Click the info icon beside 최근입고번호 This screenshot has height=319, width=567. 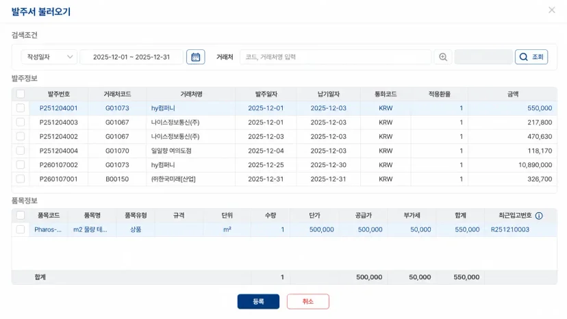539,216
